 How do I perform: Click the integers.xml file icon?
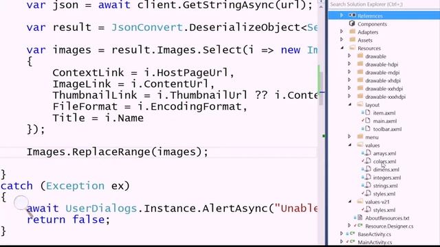click(x=368, y=178)
